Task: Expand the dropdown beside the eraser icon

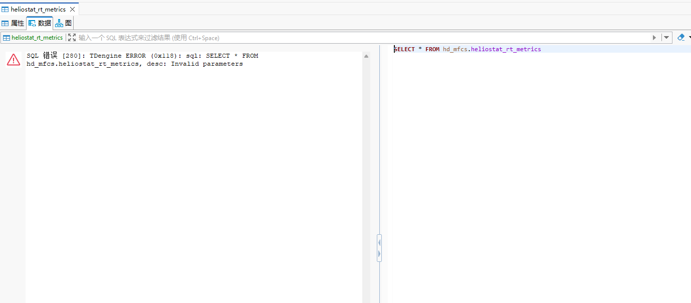Action: pyautogui.click(x=689, y=38)
